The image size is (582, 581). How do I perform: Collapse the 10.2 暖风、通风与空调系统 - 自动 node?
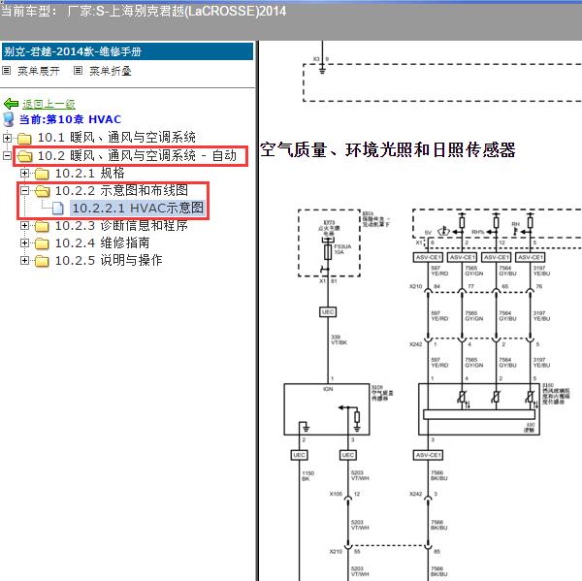[x=7, y=155]
